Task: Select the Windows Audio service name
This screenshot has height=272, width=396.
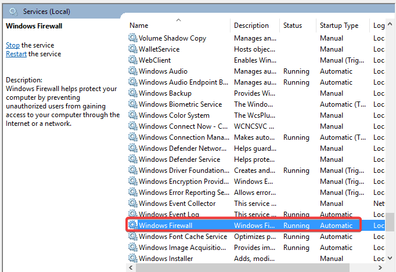Action: (163, 71)
